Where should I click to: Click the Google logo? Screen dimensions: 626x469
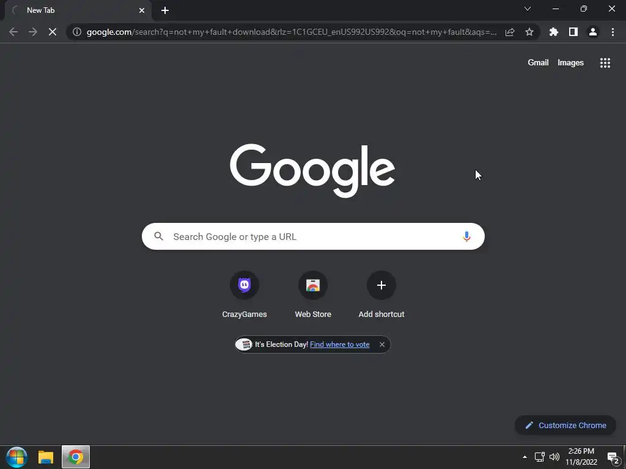coord(312,170)
